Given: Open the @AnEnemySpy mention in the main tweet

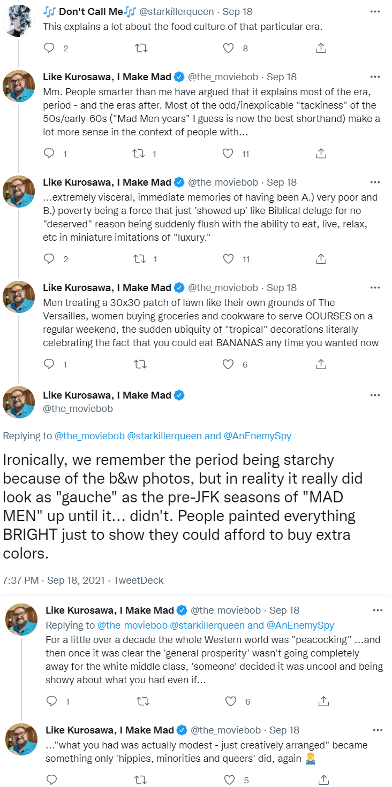Looking at the screenshot, I should point(258,436).
